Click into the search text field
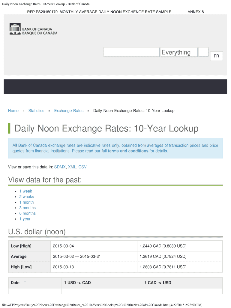231x308 pixels. tap(131, 52)
